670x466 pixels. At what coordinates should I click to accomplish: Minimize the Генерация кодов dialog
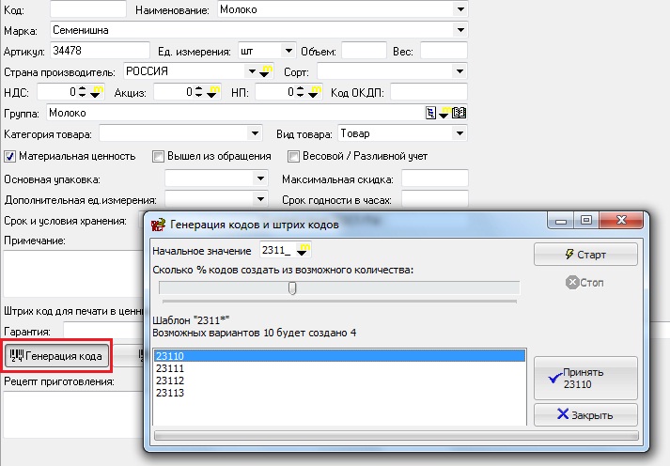coord(561,221)
